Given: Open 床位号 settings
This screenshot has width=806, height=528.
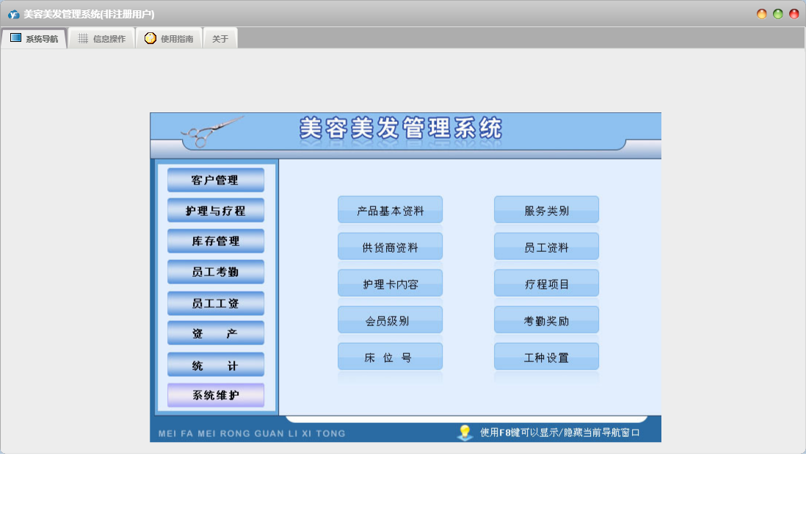Looking at the screenshot, I should tap(390, 357).
